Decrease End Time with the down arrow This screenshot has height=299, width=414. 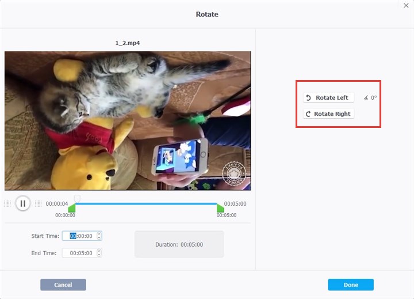[x=99, y=255]
